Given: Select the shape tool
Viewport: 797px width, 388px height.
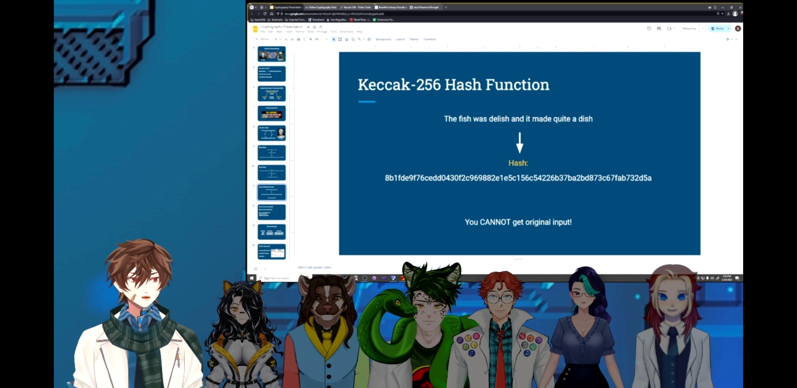Looking at the screenshot, I should pos(353,40).
